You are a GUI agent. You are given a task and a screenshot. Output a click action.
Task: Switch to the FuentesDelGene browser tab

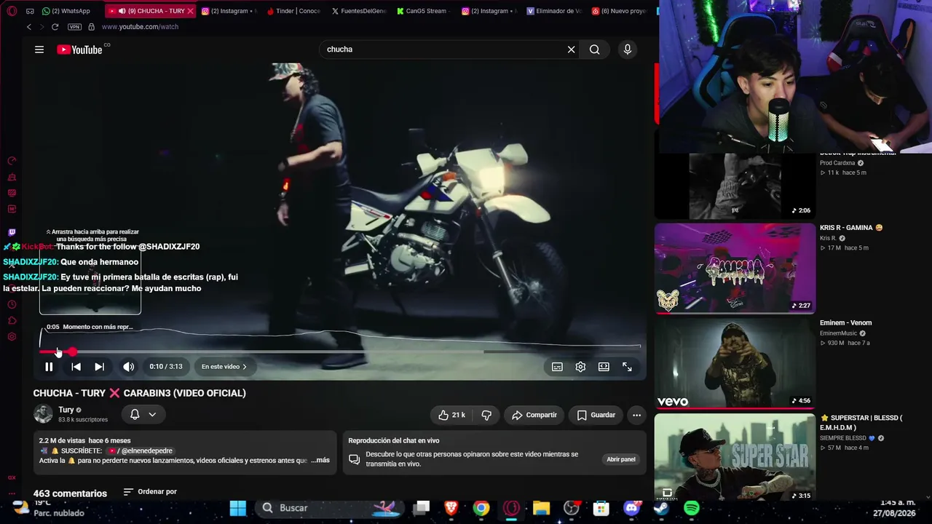(x=358, y=11)
